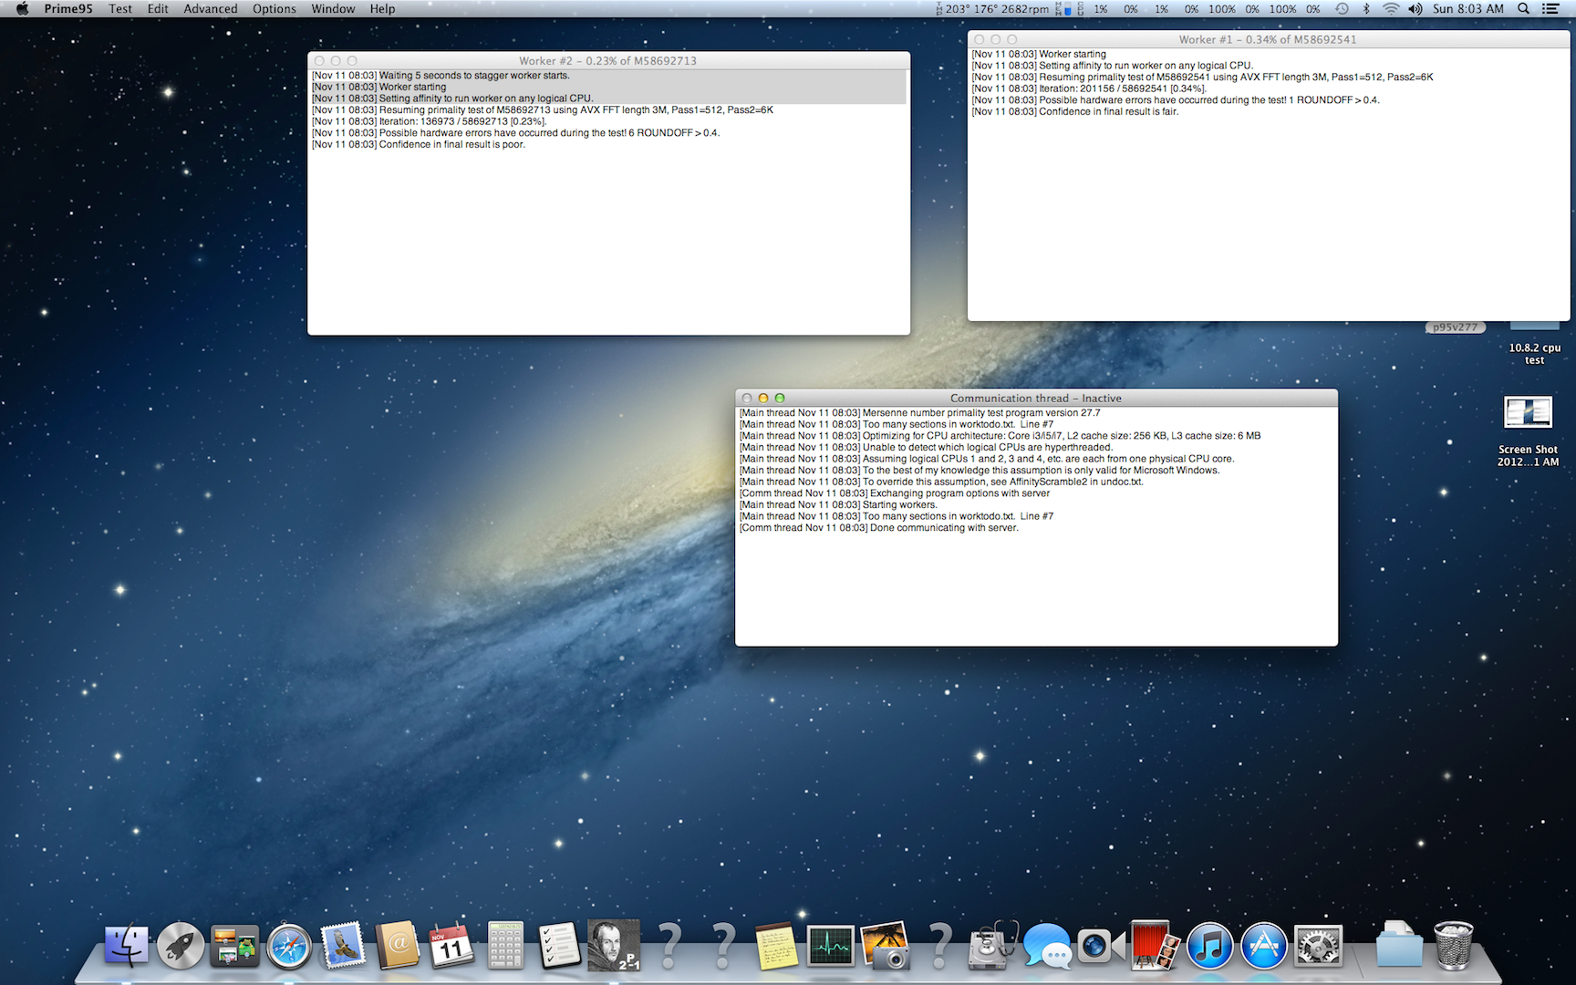Screen dimensions: 1576x985
Task: Open the Time Machine menu bar icon
Action: (x=1342, y=9)
